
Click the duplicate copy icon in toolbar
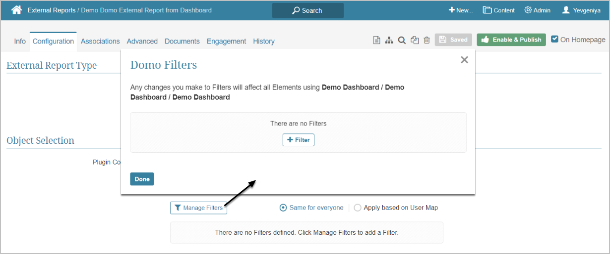(415, 40)
